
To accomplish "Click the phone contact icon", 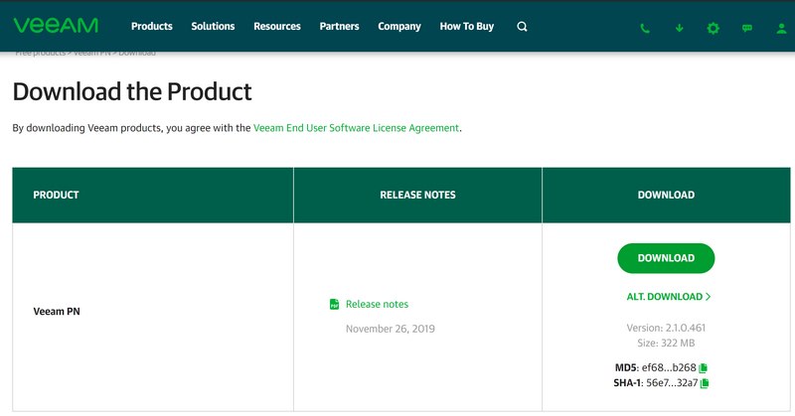I will (645, 28).
